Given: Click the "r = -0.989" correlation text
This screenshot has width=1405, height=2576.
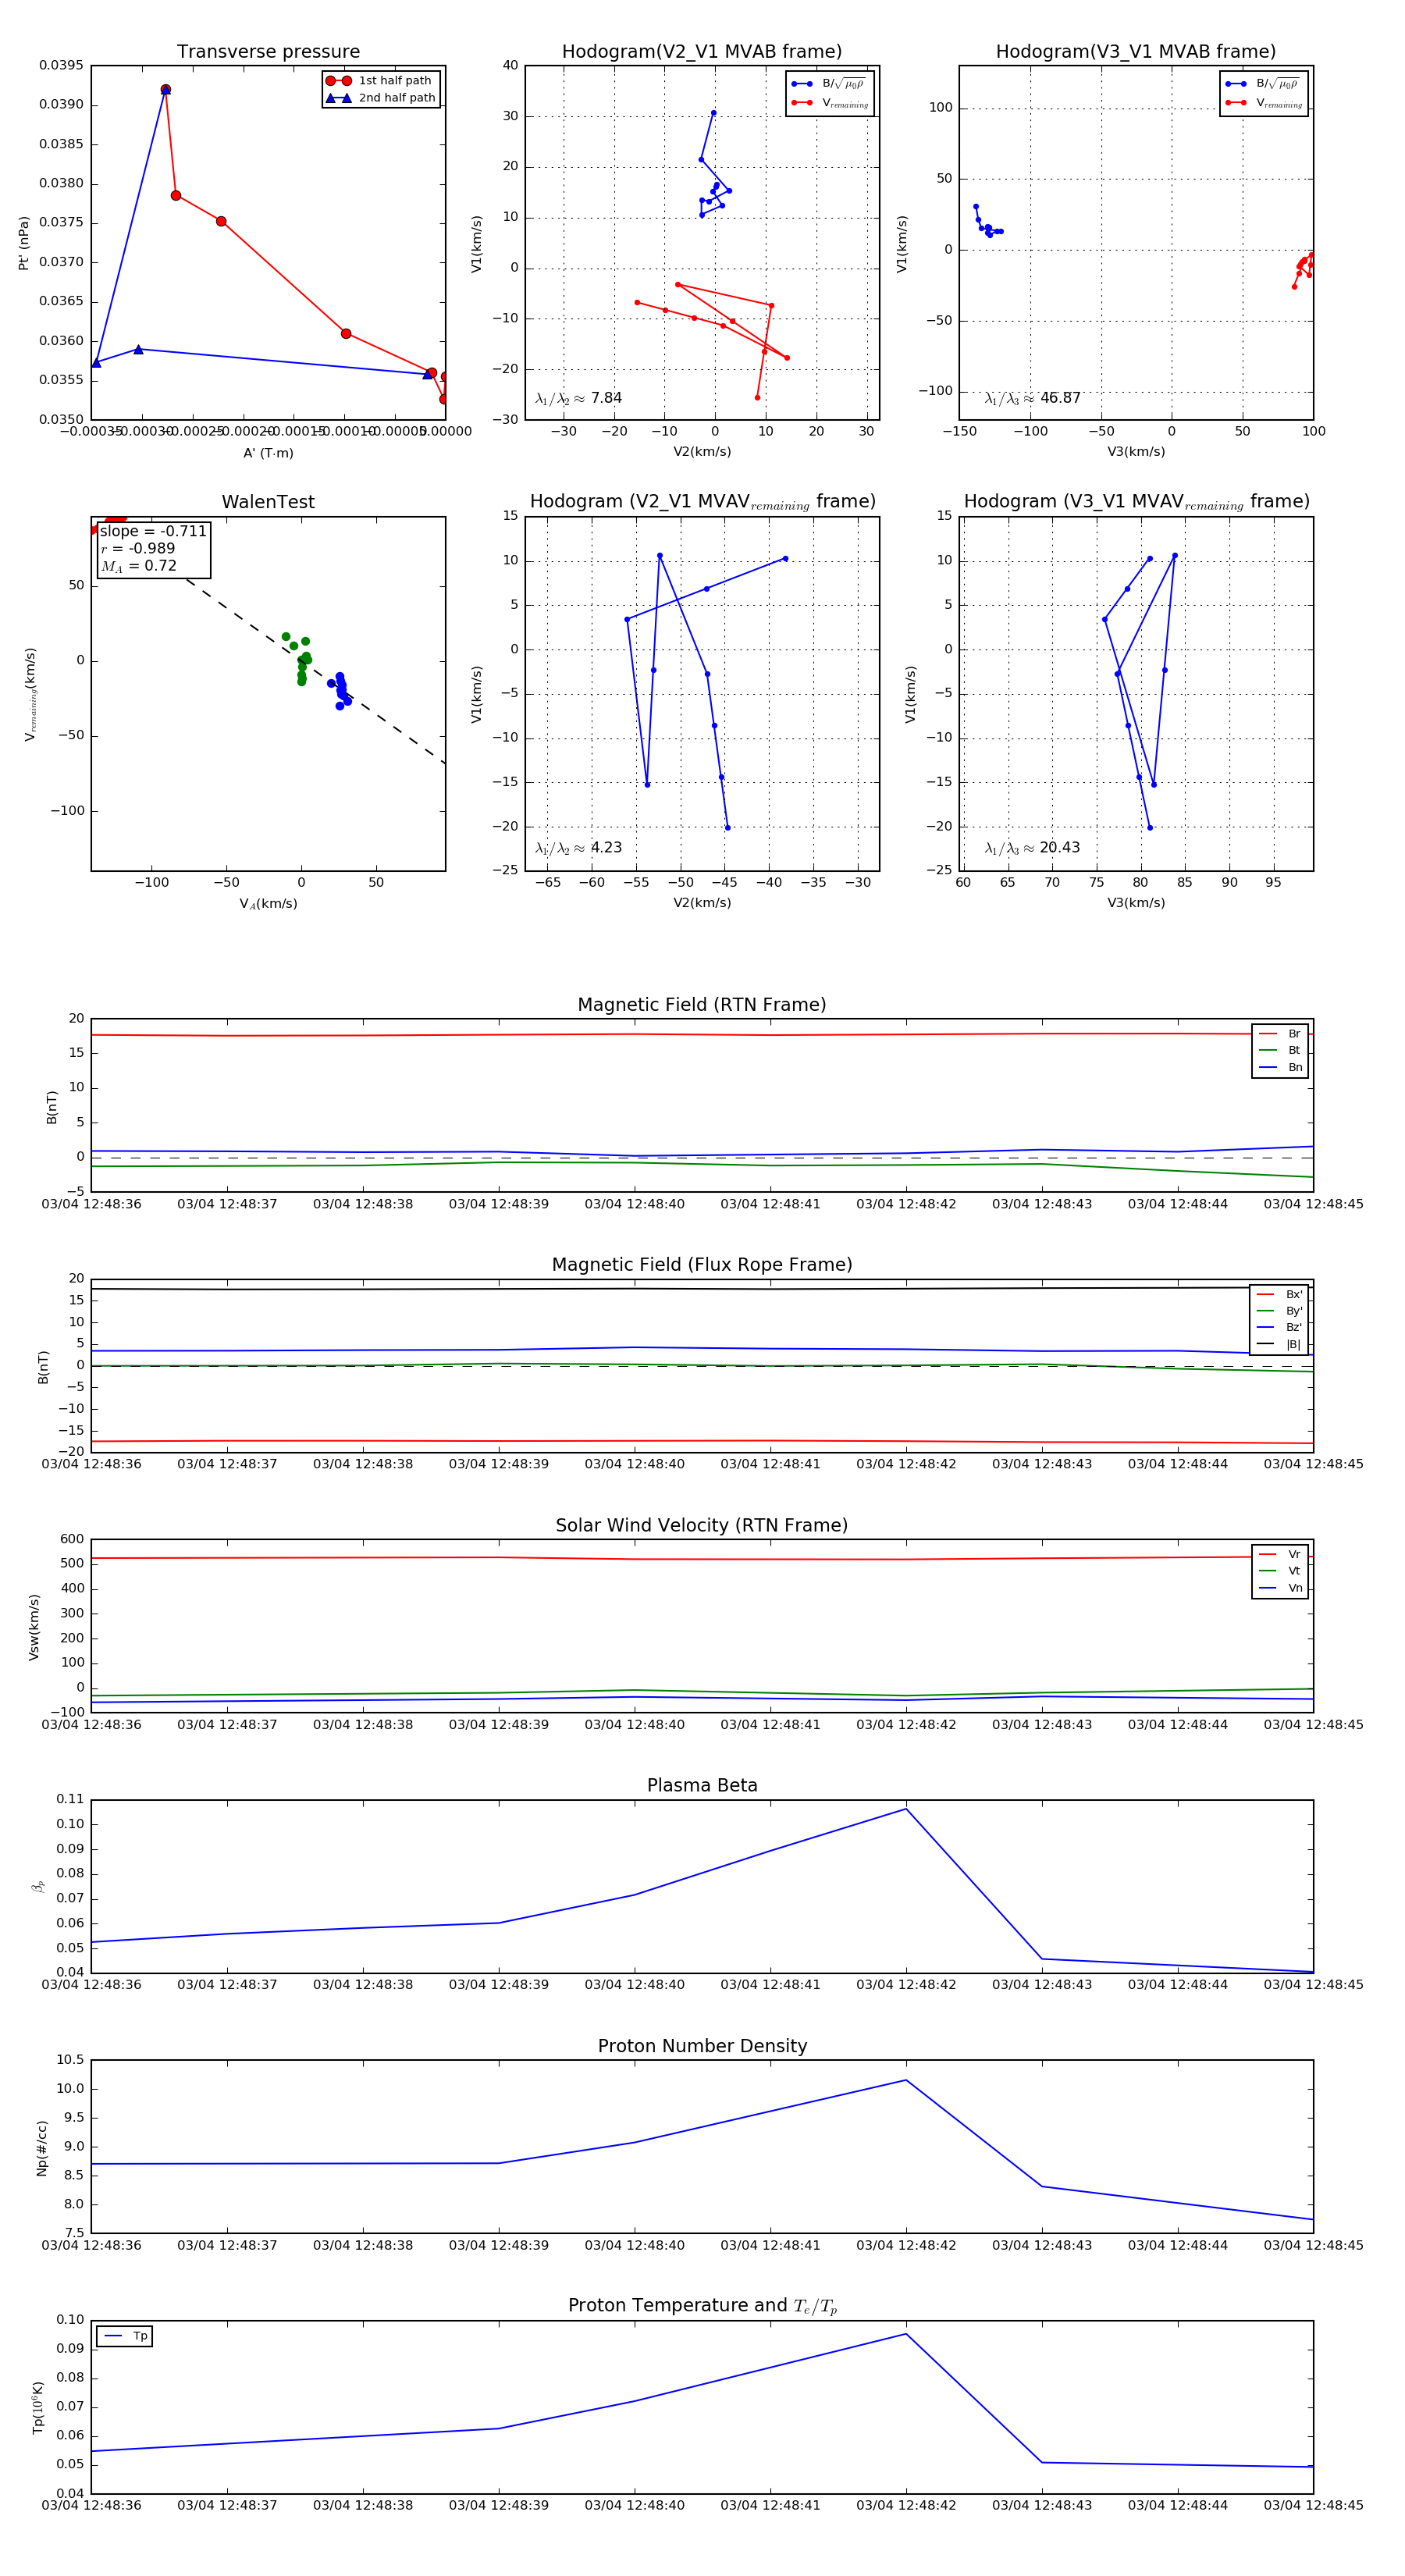Looking at the screenshot, I should click(138, 548).
